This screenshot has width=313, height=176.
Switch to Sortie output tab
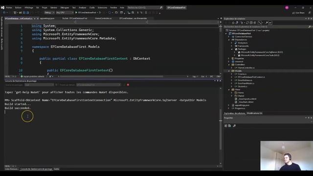click(57, 169)
